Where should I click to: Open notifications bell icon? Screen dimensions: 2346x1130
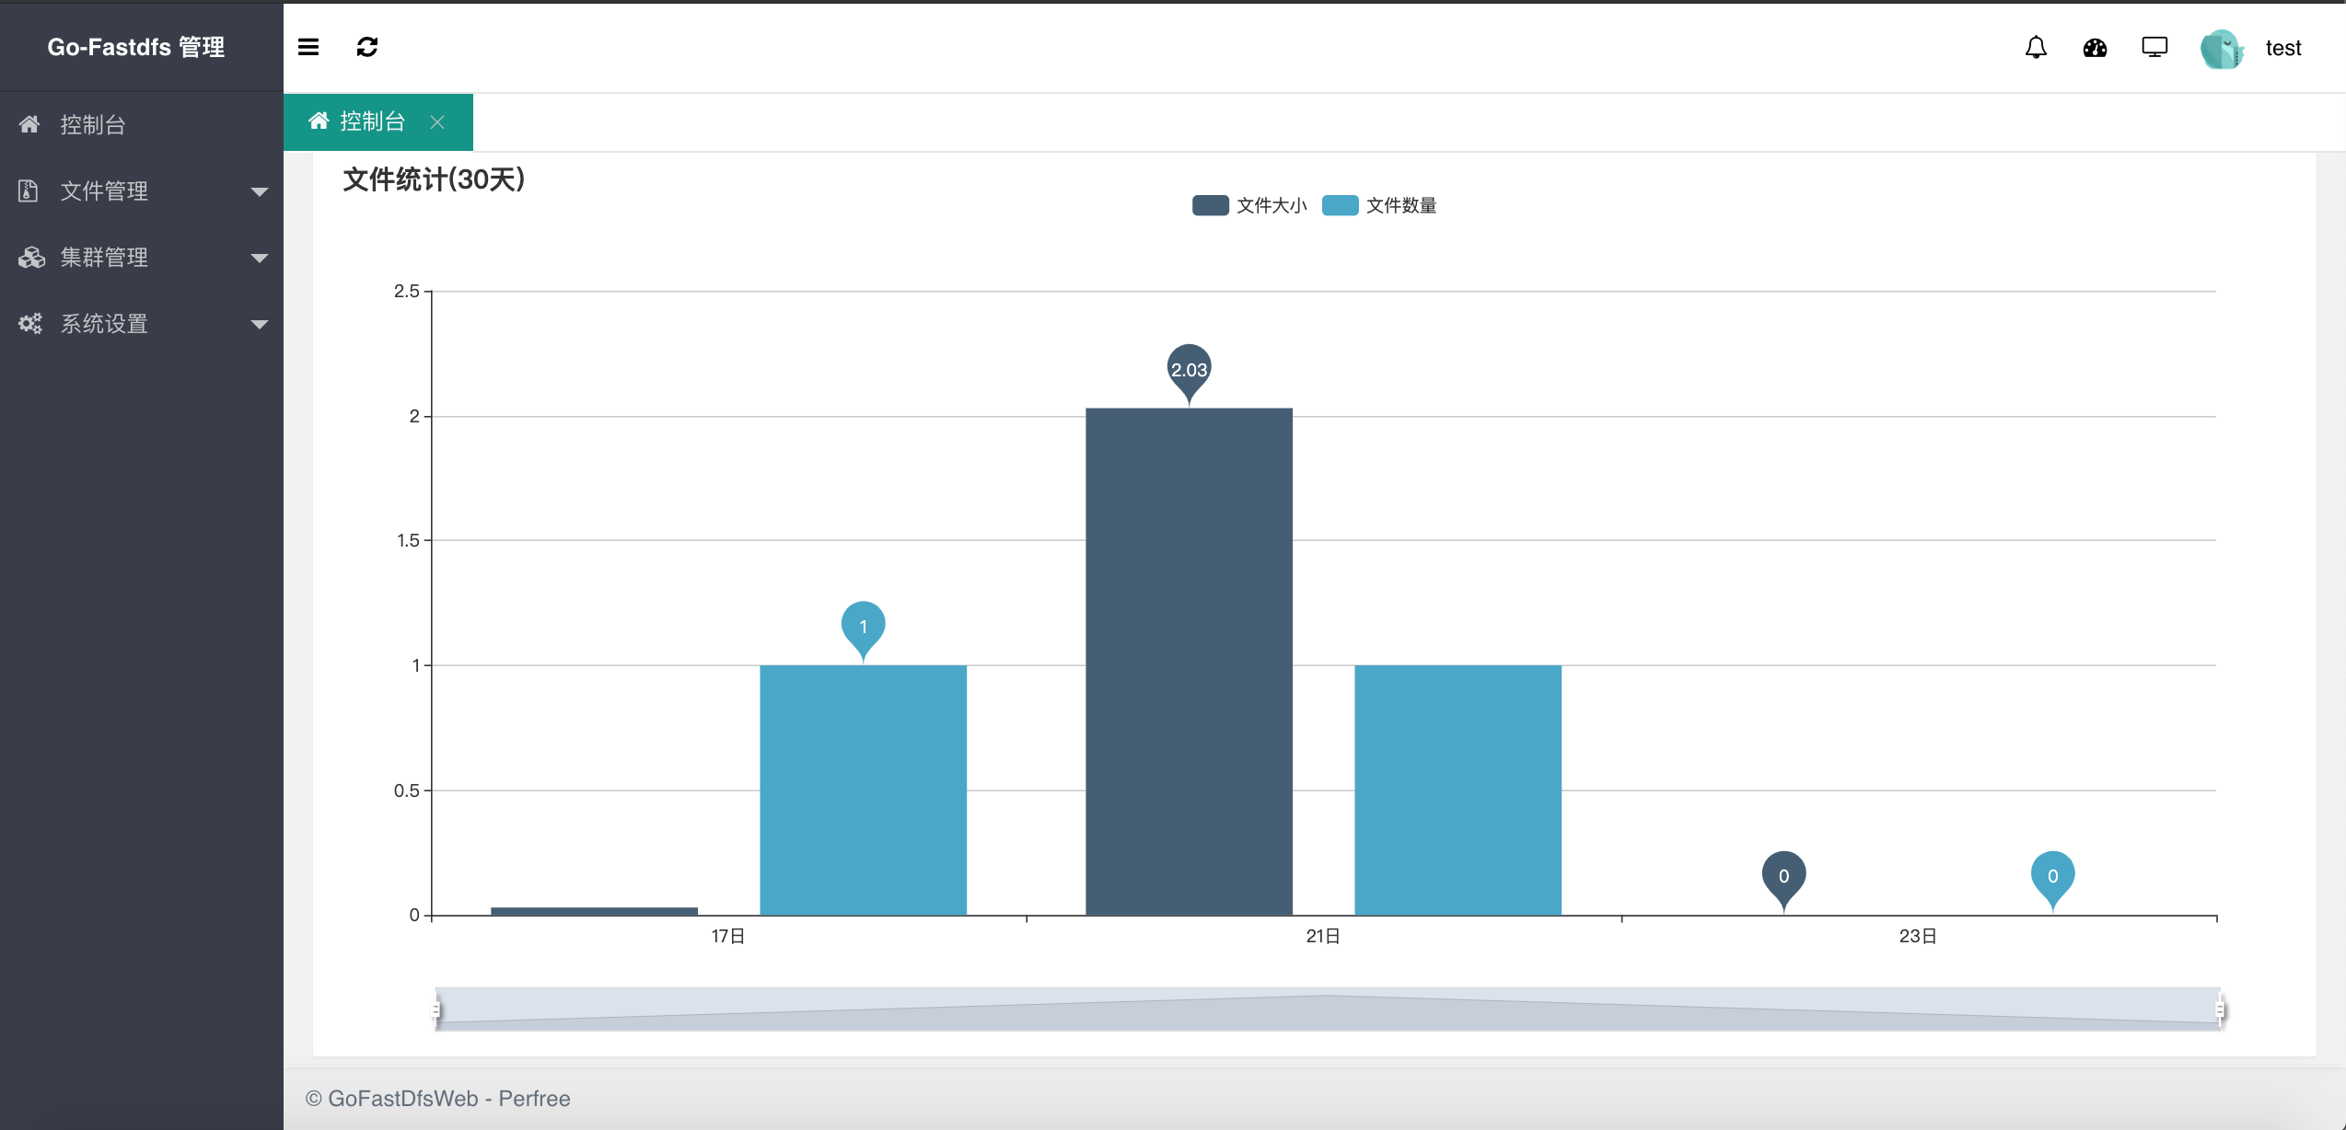tap(2036, 48)
